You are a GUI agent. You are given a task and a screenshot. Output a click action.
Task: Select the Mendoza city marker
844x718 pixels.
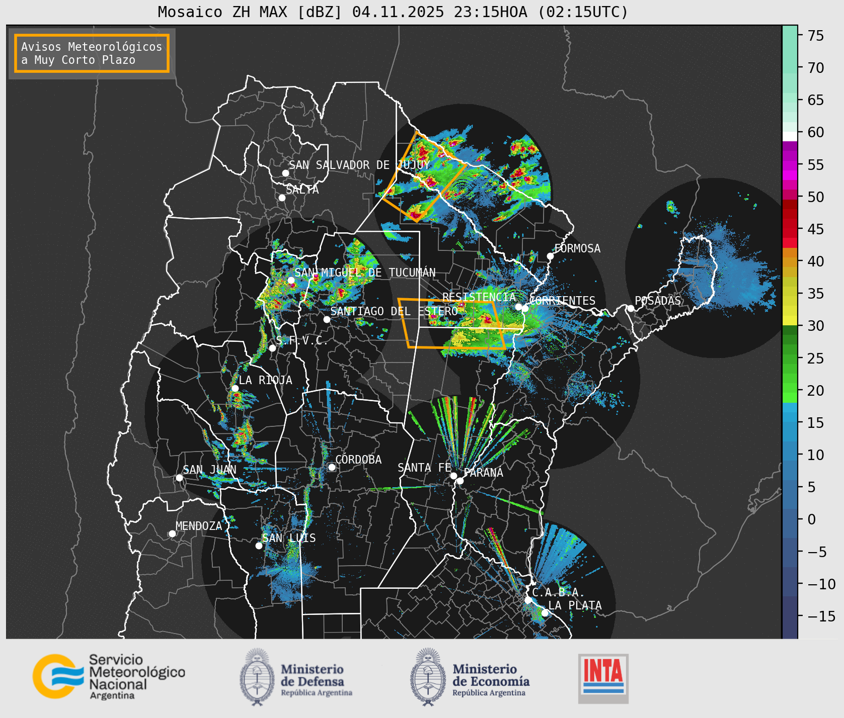172,533
